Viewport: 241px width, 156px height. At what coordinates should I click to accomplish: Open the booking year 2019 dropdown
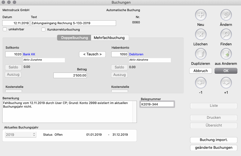point(21,135)
